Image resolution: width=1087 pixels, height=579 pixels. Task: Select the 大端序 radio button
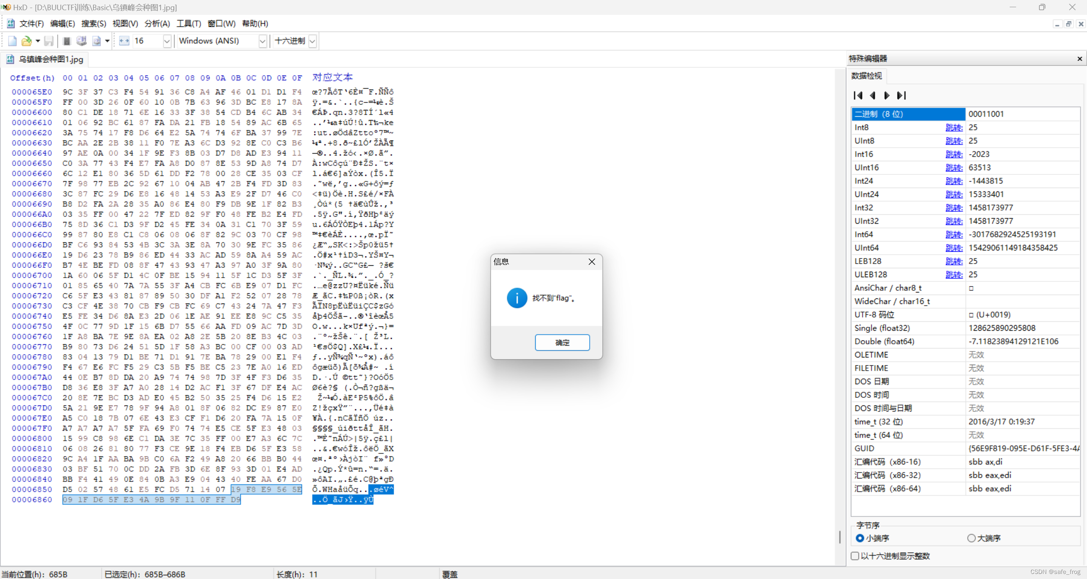(x=971, y=538)
